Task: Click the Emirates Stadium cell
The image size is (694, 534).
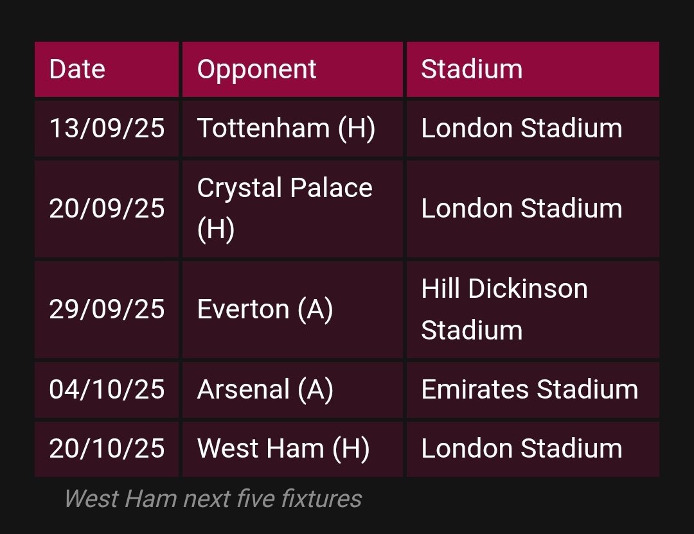Action: tap(529, 390)
